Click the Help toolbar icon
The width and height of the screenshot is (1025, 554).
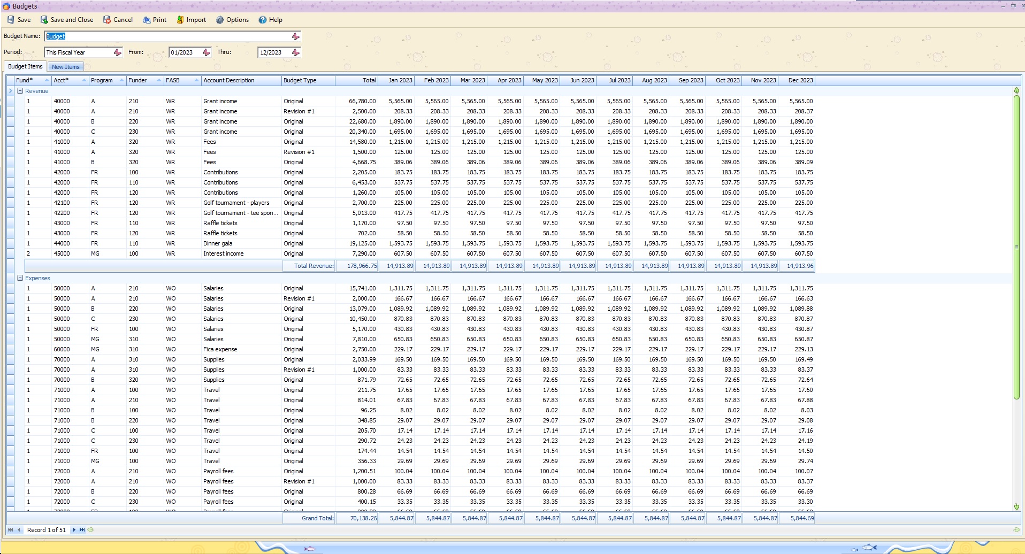coord(271,20)
